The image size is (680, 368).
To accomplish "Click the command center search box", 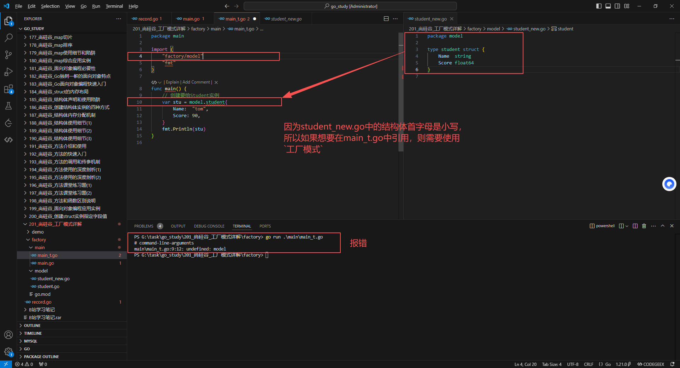I will 350,6.
